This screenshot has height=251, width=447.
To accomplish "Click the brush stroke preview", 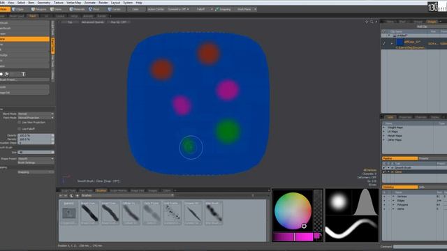I will pos(352,229).
